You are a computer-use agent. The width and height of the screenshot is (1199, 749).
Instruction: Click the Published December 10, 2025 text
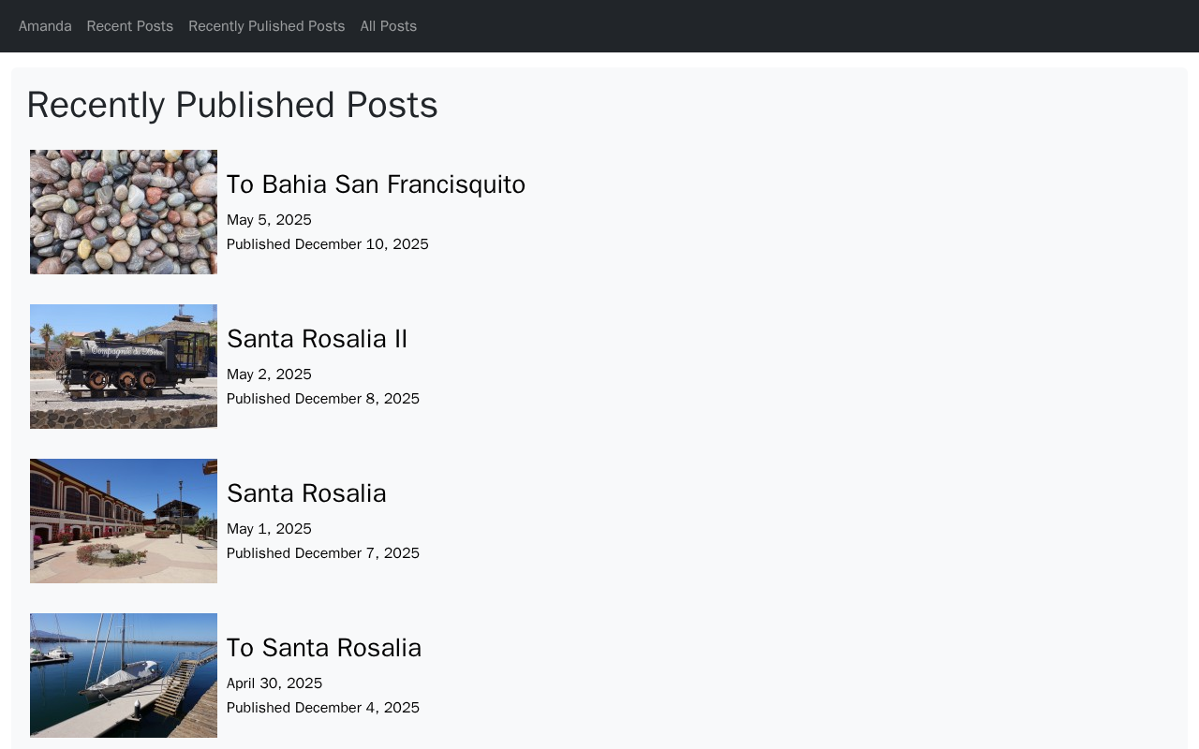click(x=327, y=244)
